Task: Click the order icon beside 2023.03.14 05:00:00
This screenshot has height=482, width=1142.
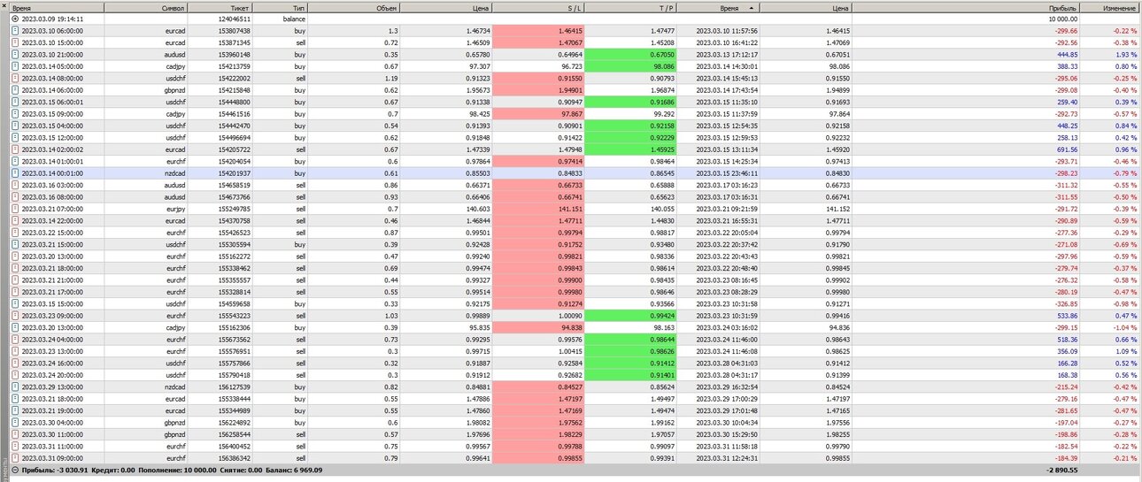Action: (15, 65)
